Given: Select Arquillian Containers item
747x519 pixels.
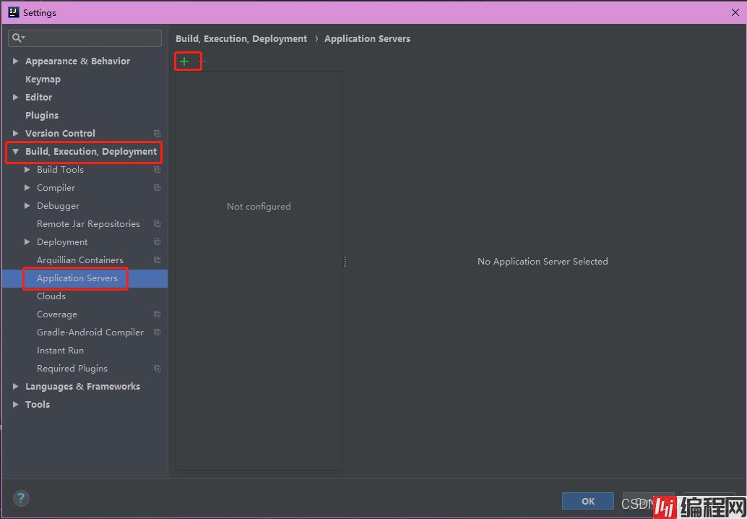Looking at the screenshot, I should (80, 260).
